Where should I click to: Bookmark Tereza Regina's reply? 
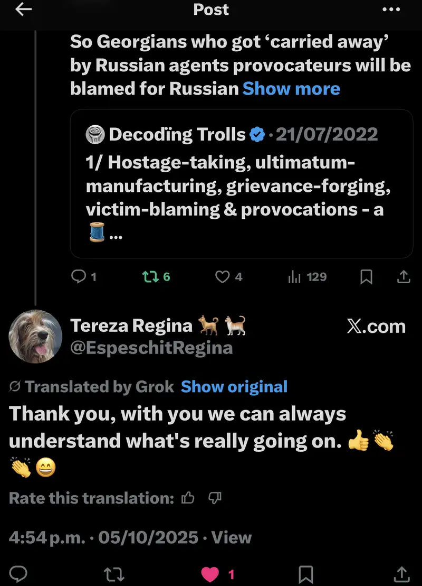coord(305,574)
